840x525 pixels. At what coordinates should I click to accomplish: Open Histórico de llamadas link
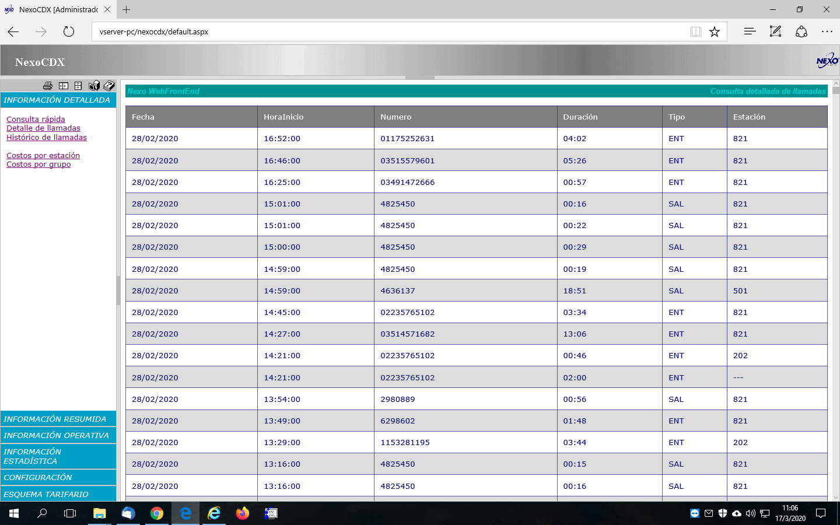tap(47, 137)
